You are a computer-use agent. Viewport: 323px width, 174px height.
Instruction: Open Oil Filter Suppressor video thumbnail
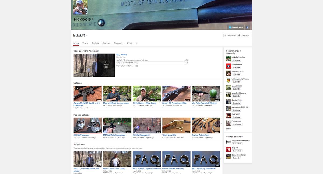click(x=147, y=125)
